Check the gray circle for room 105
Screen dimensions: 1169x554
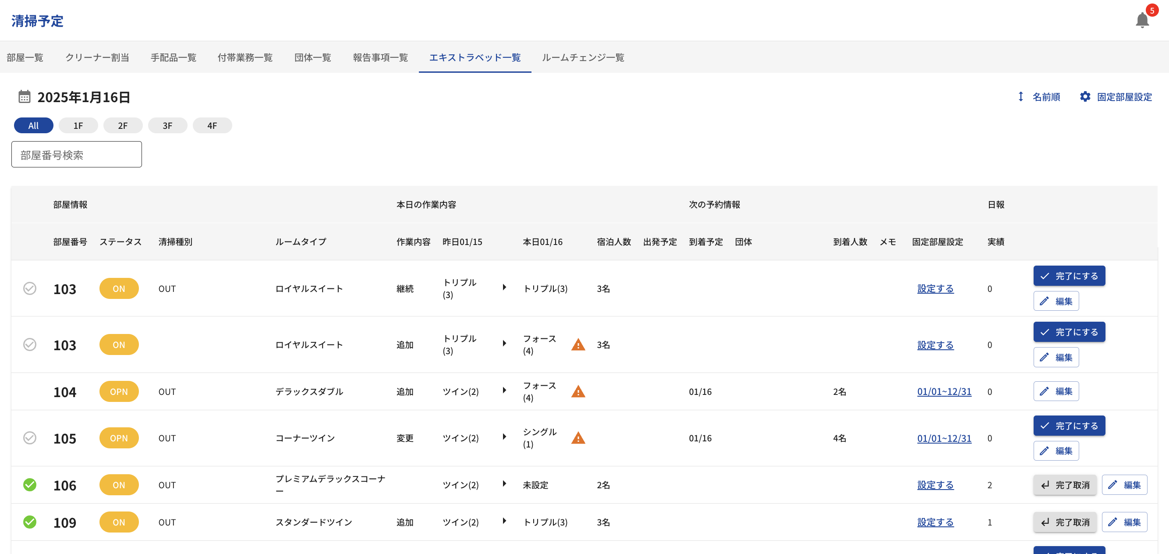pyautogui.click(x=30, y=438)
